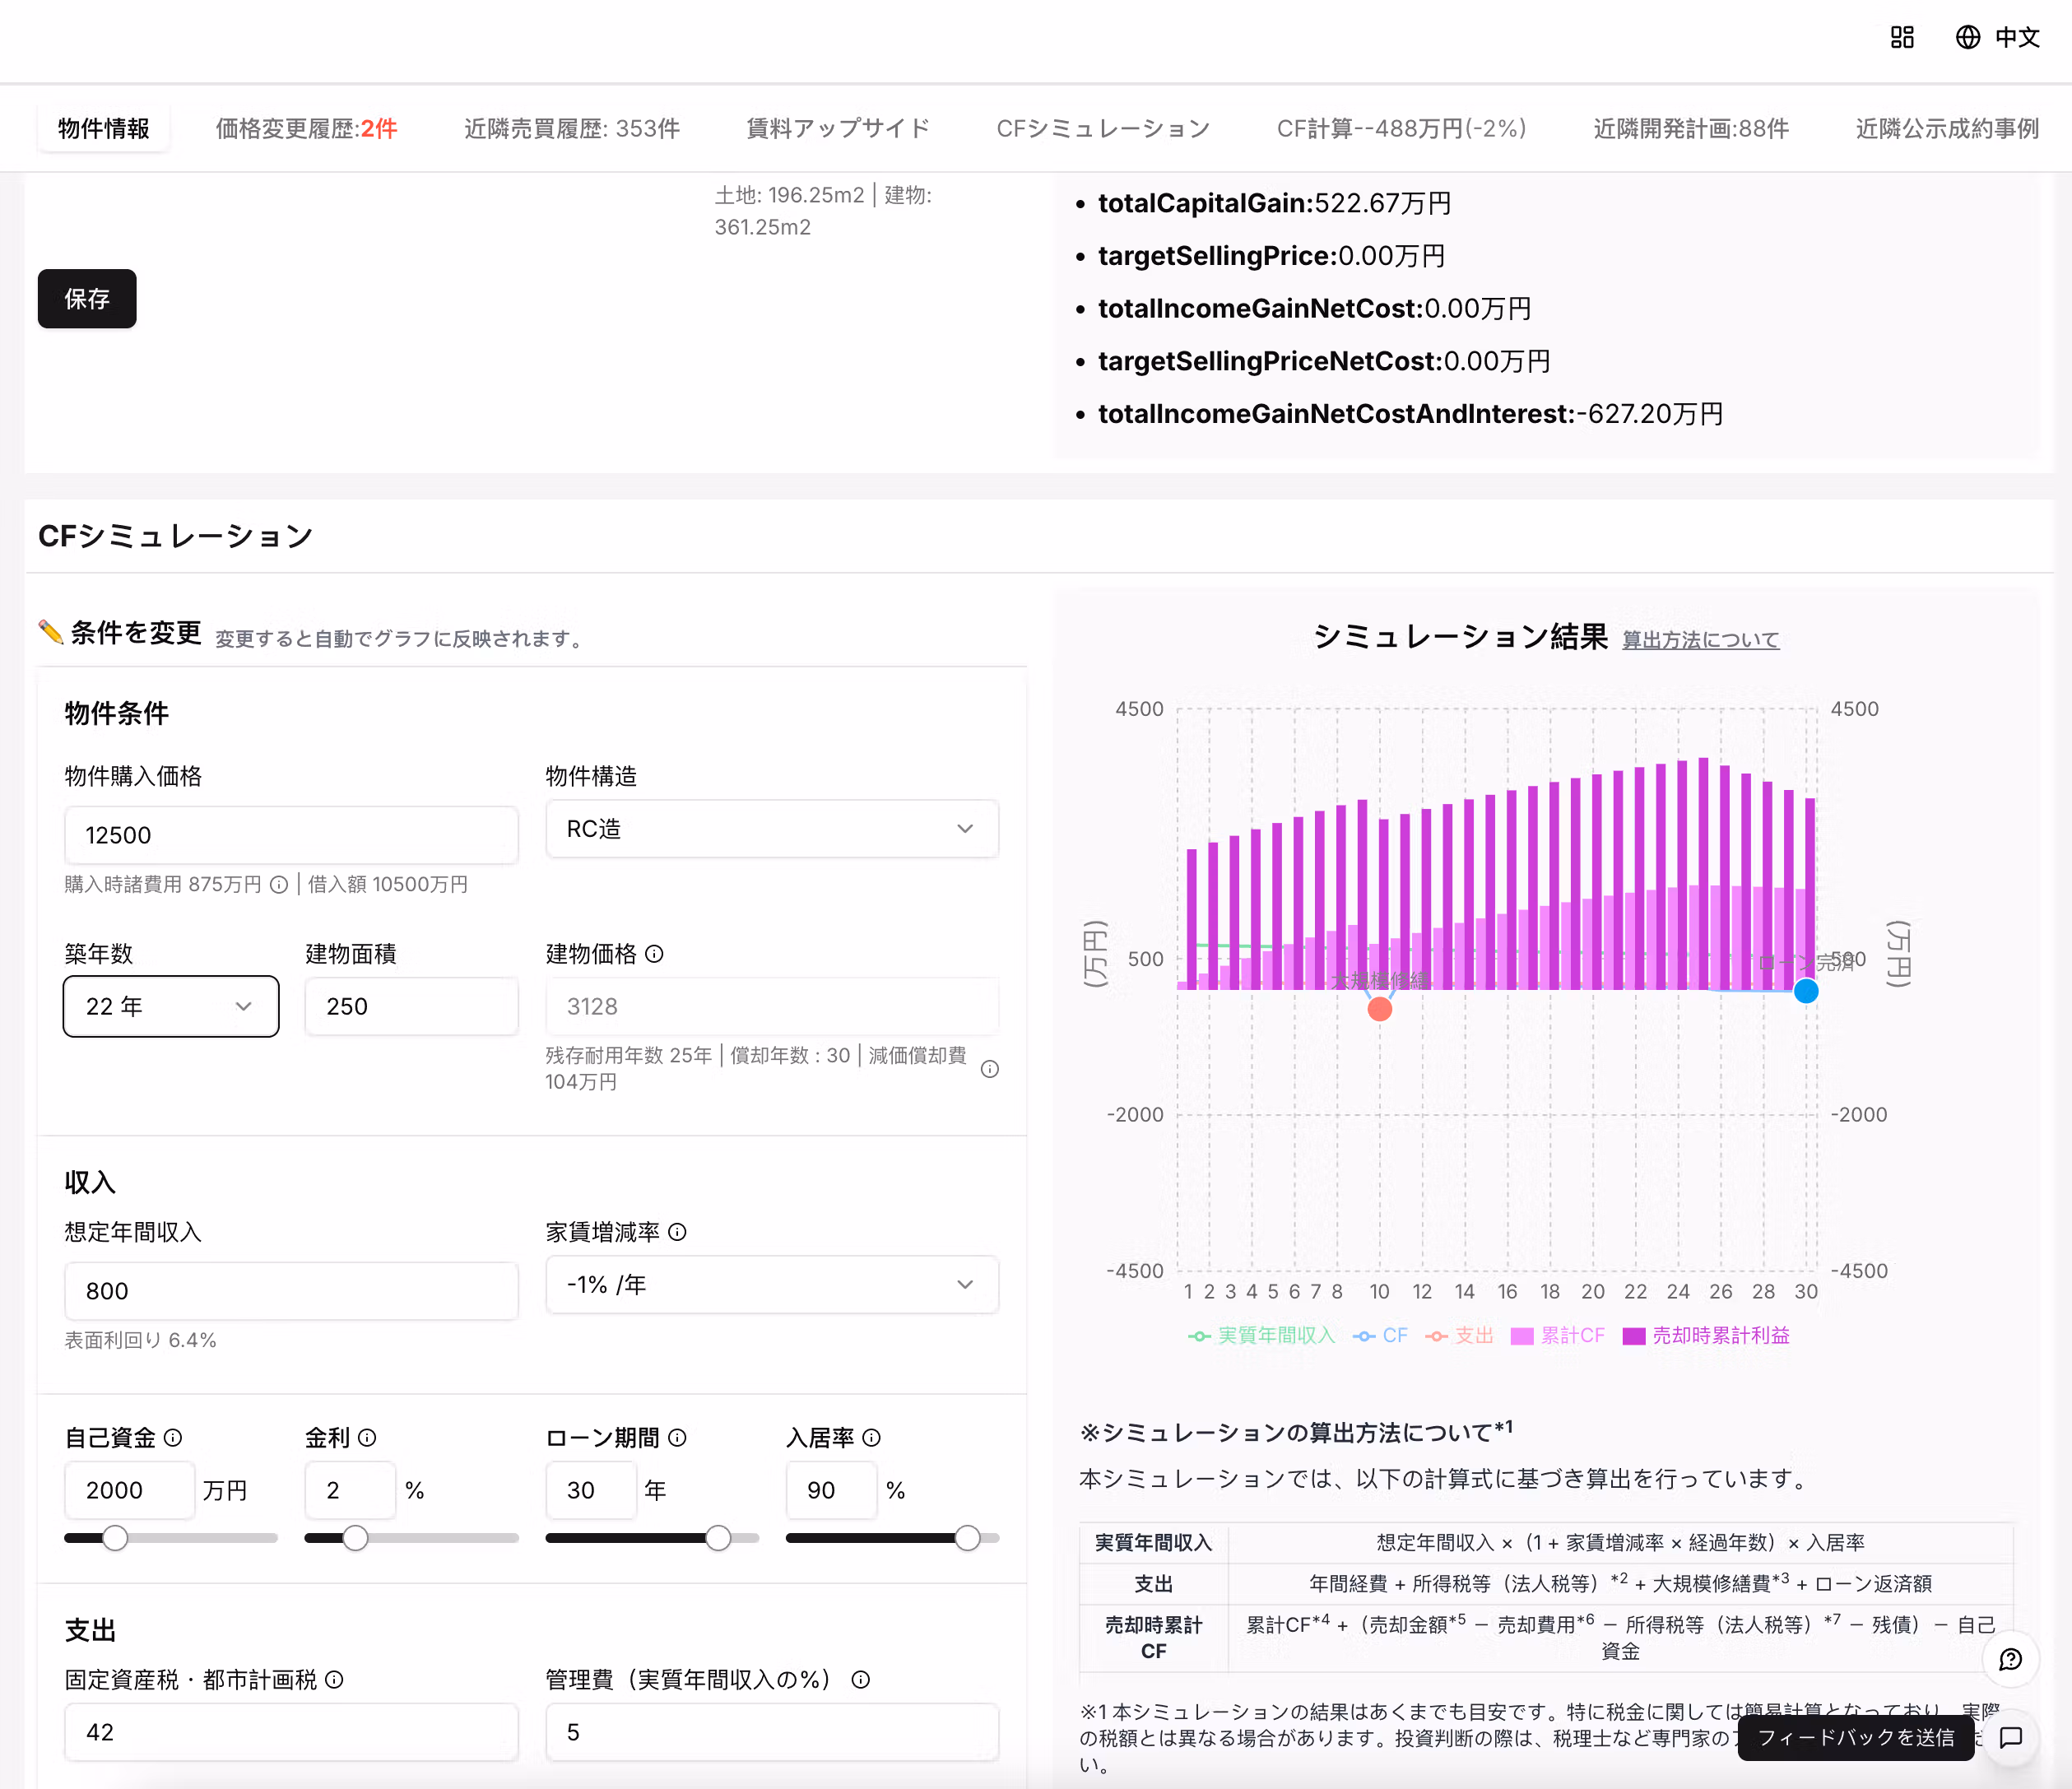This screenshot has width=2072, height=1789.
Task: Open the floating help question icon
Action: pos(2011,1658)
